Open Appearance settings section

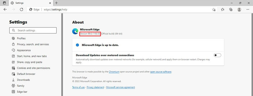[24, 50]
